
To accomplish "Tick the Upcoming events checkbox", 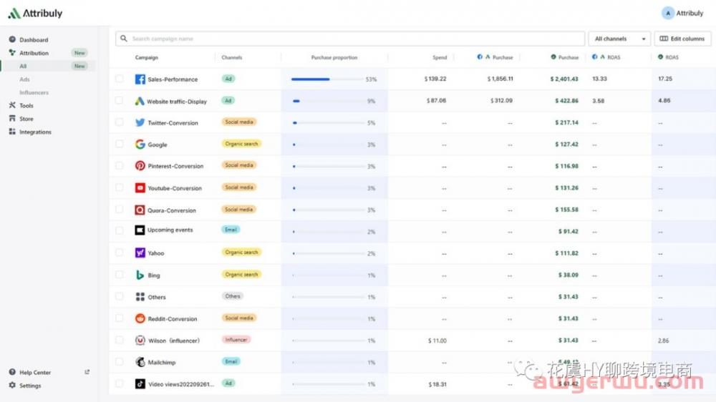I will [119, 231].
